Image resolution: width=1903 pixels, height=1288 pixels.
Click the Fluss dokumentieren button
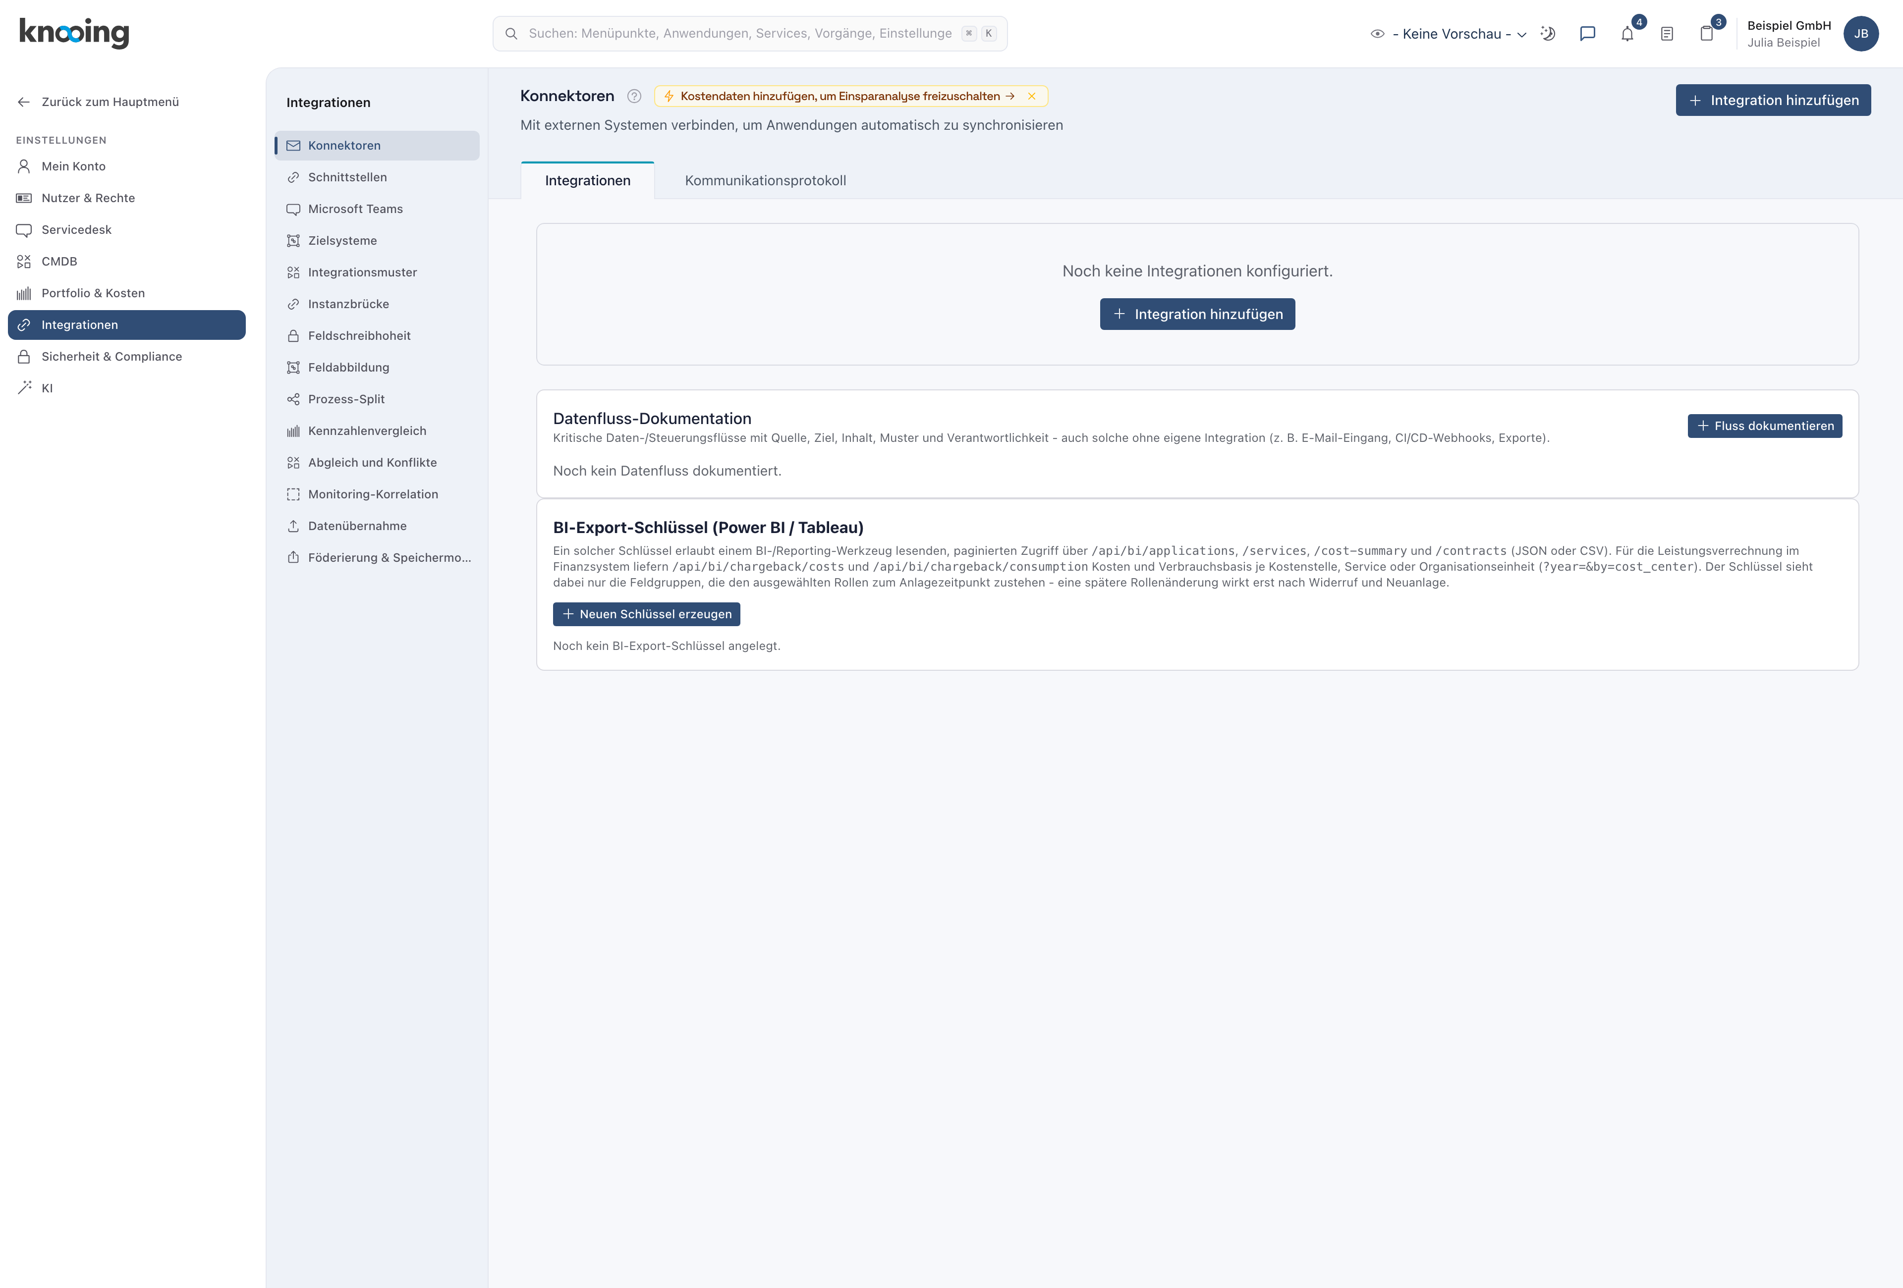[1765, 426]
